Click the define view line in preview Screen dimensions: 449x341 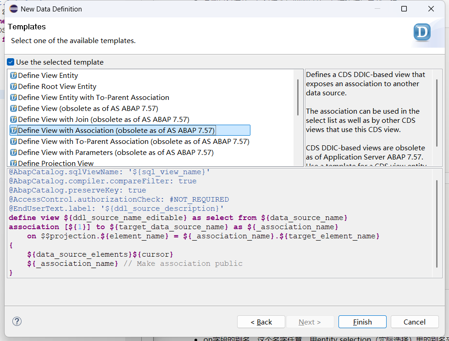point(178,218)
